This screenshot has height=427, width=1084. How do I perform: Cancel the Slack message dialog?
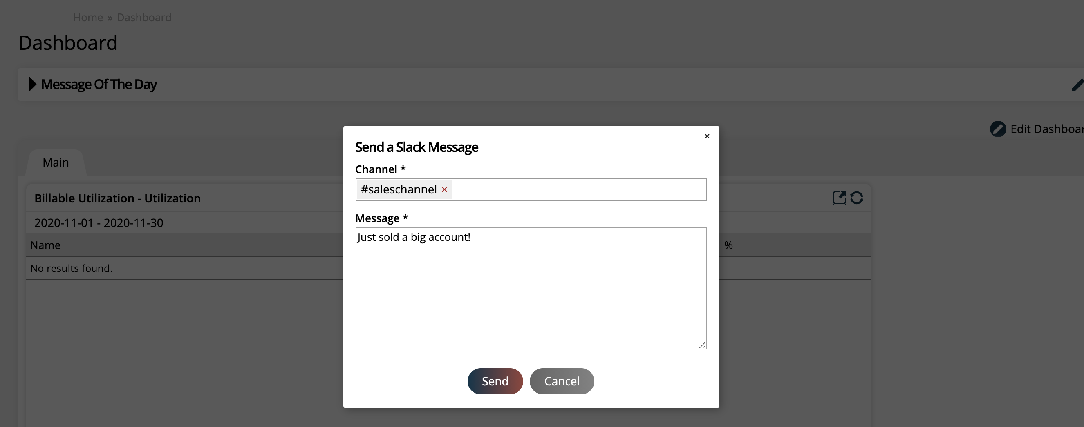coord(561,381)
